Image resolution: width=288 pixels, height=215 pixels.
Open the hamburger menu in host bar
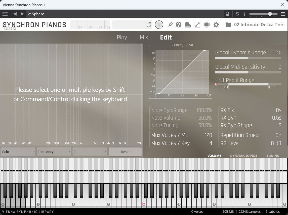(x=283, y=14)
